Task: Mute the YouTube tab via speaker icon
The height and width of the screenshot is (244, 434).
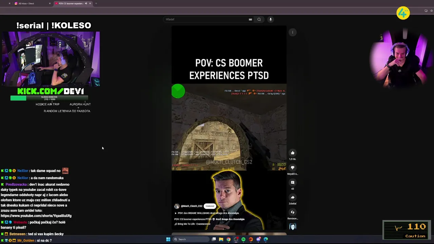Action: tap(86, 3)
